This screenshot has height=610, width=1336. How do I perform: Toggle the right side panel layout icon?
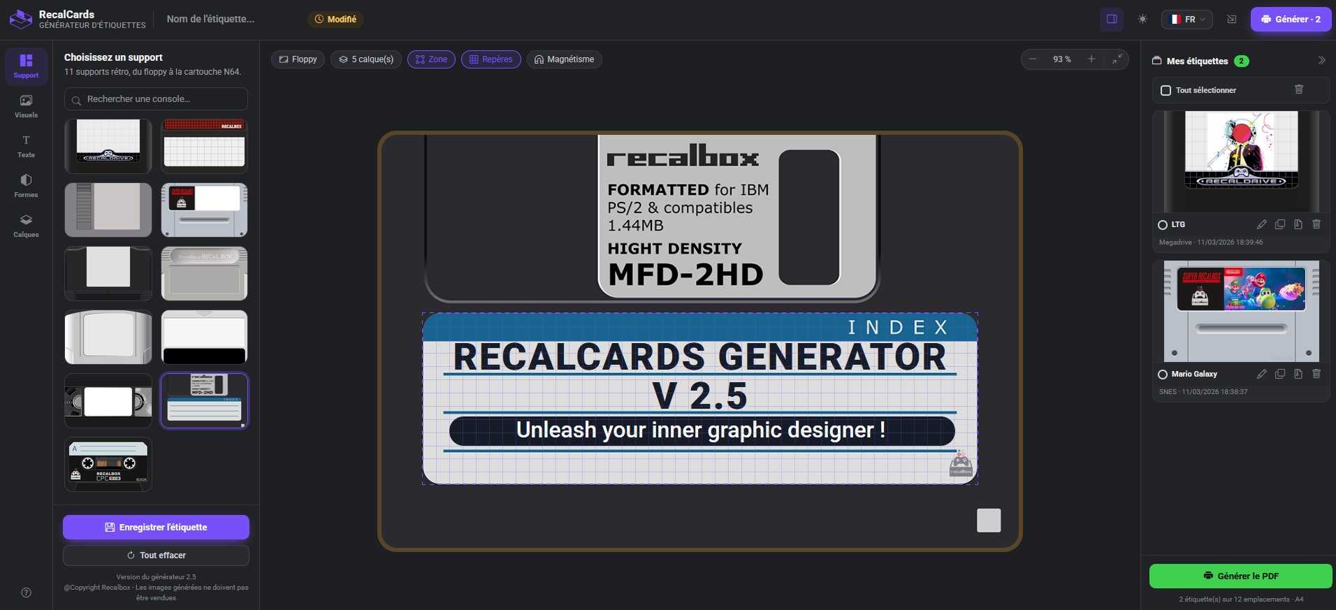1112,19
